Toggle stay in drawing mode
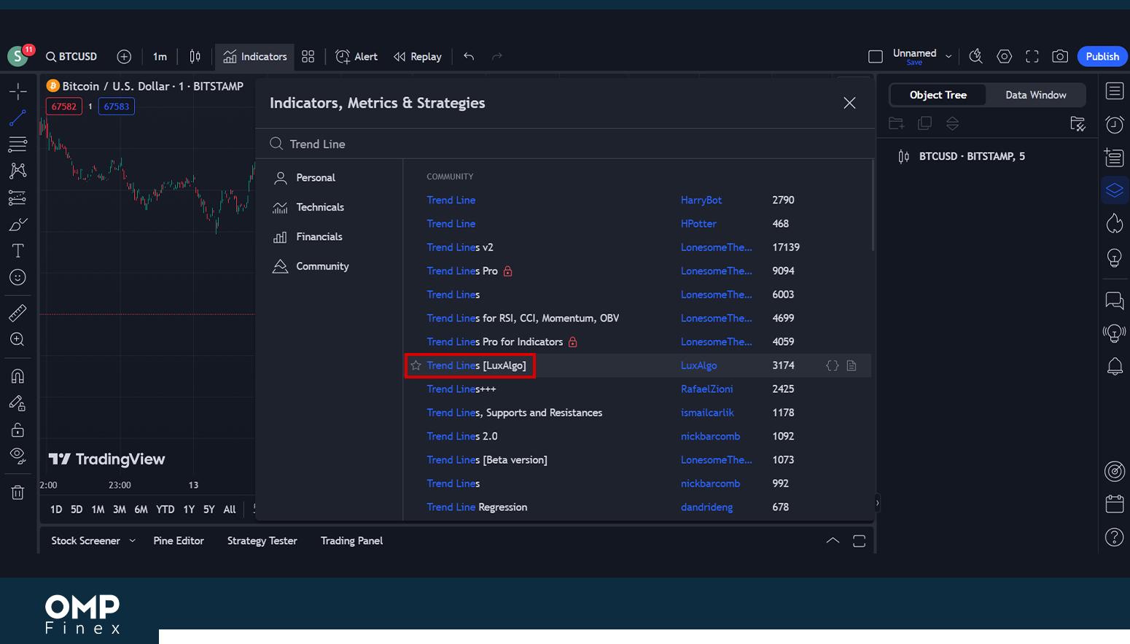Screen dimensions: 1130x644 coord(17,403)
